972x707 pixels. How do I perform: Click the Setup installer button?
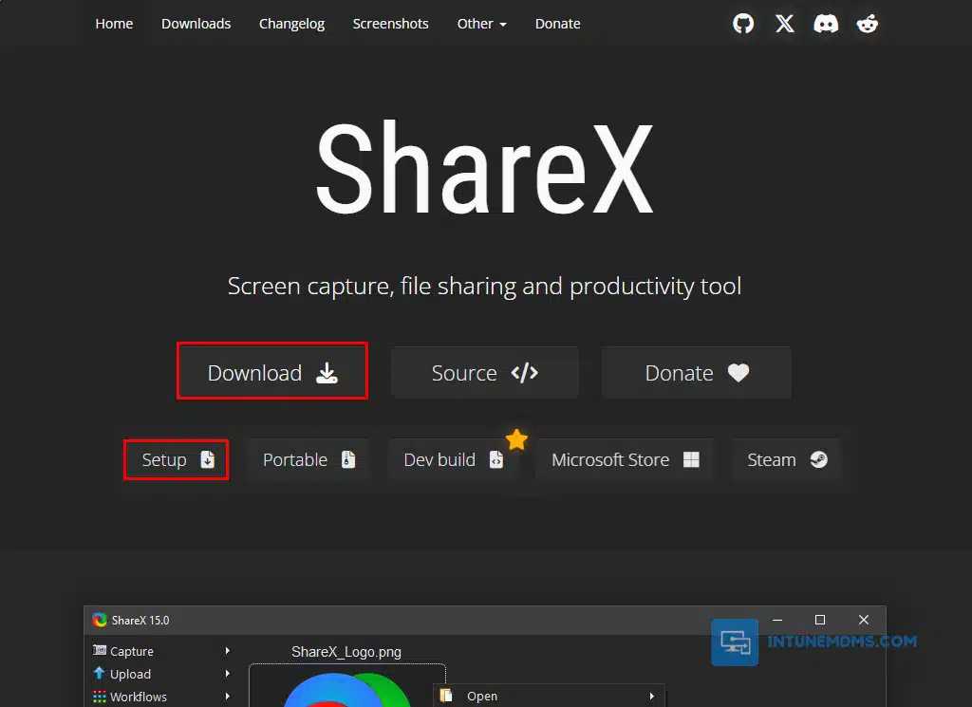click(x=177, y=460)
